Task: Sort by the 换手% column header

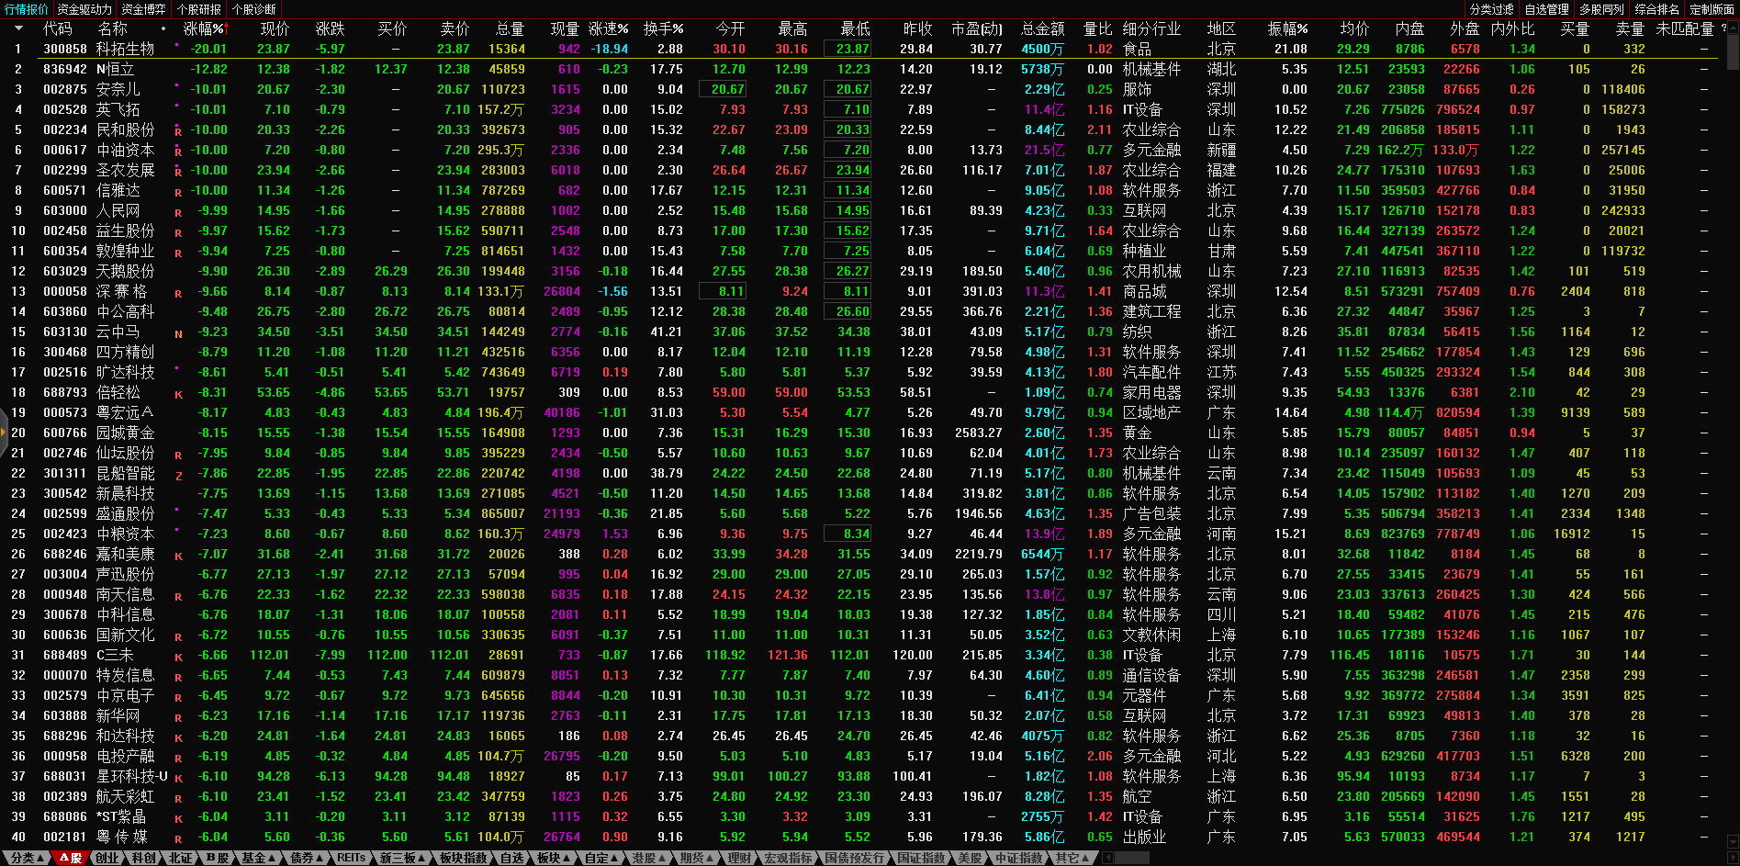Action: pyautogui.click(x=662, y=28)
